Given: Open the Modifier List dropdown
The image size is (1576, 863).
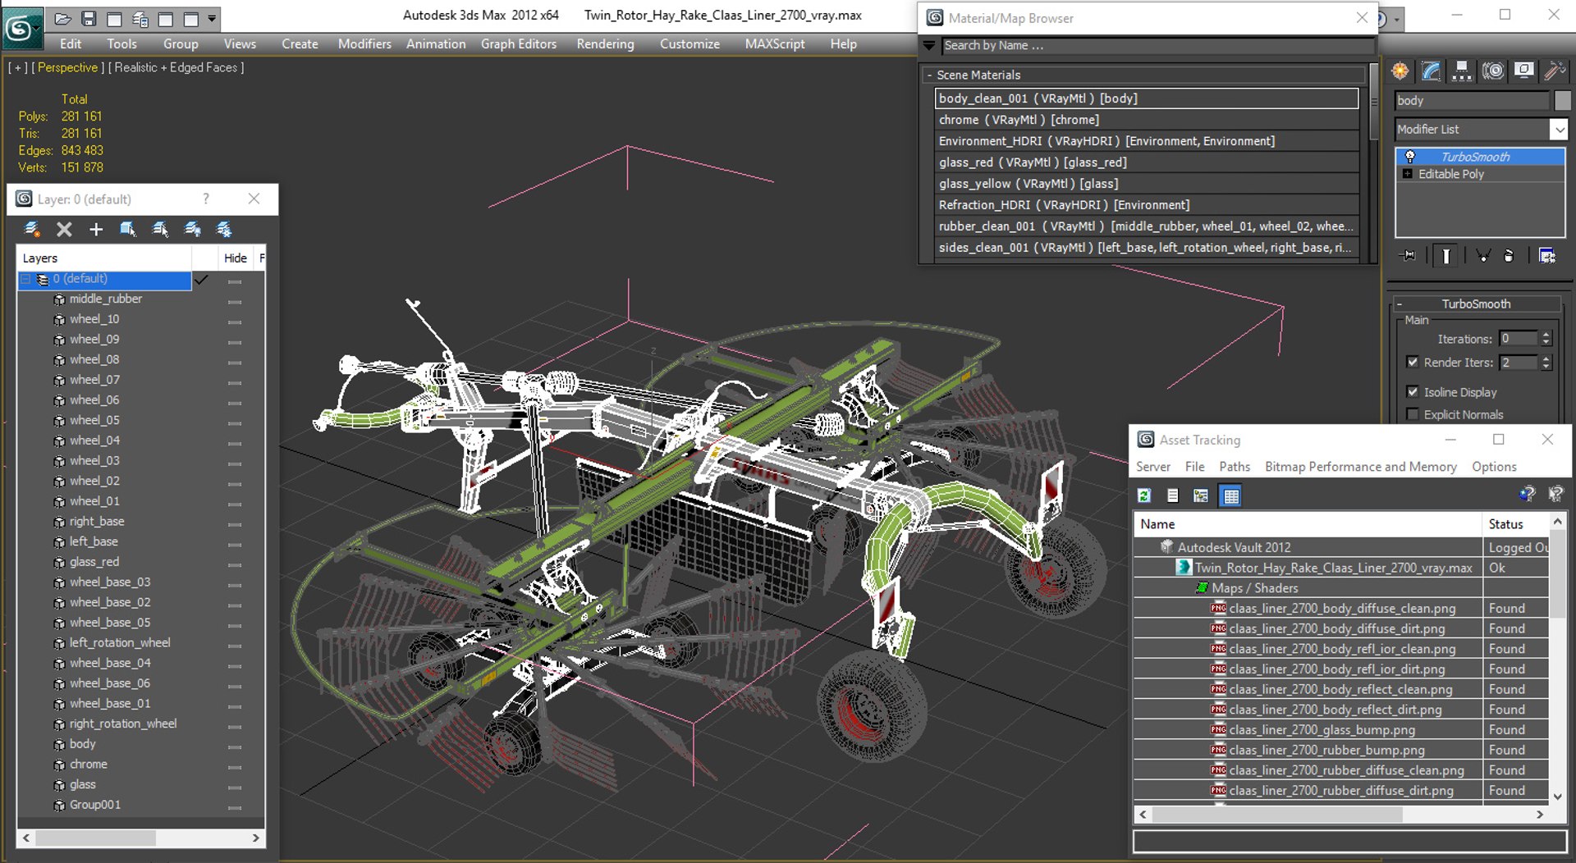Looking at the screenshot, I should tap(1558, 129).
